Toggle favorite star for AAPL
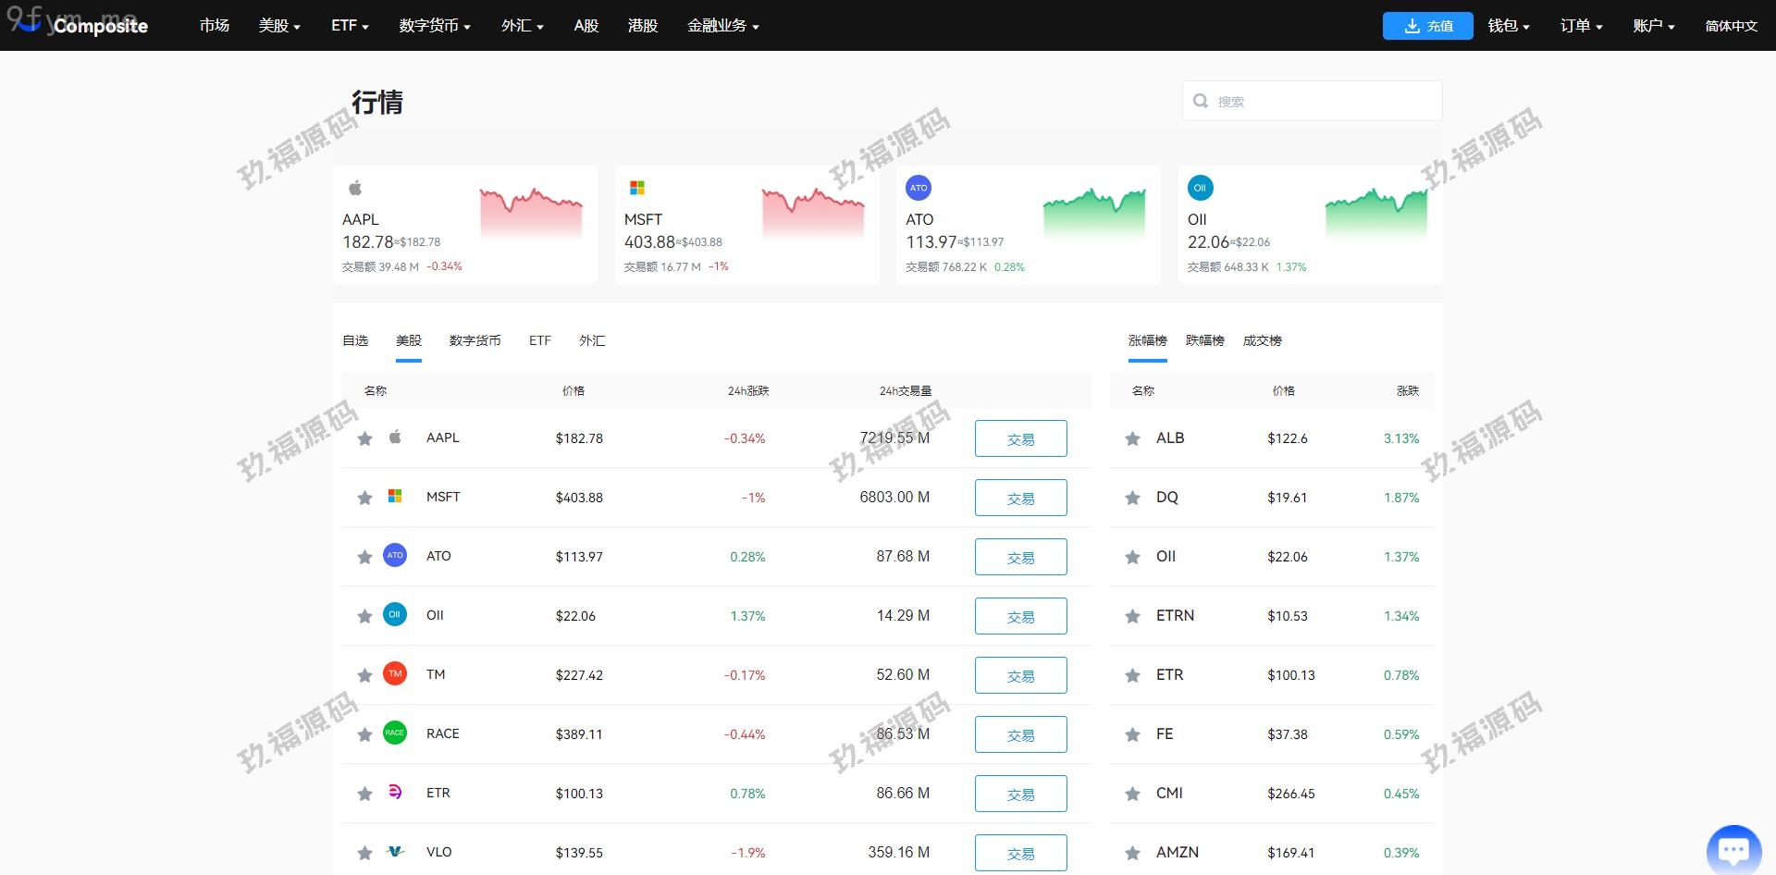 [x=364, y=438]
